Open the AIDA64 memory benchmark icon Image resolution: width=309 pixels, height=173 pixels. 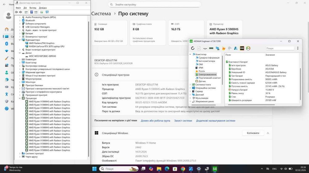click(x=211, y=48)
